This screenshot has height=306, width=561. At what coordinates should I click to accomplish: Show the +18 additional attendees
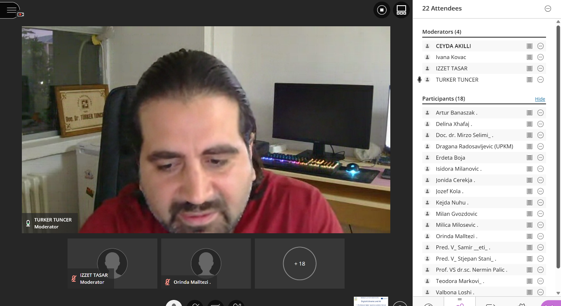pos(299,264)
